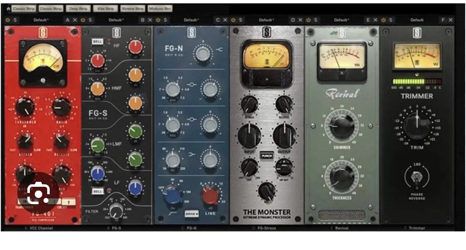Click the home icon beside the preset strips
The height and width of the screenshot is (250, 466).
click(8, 9)
